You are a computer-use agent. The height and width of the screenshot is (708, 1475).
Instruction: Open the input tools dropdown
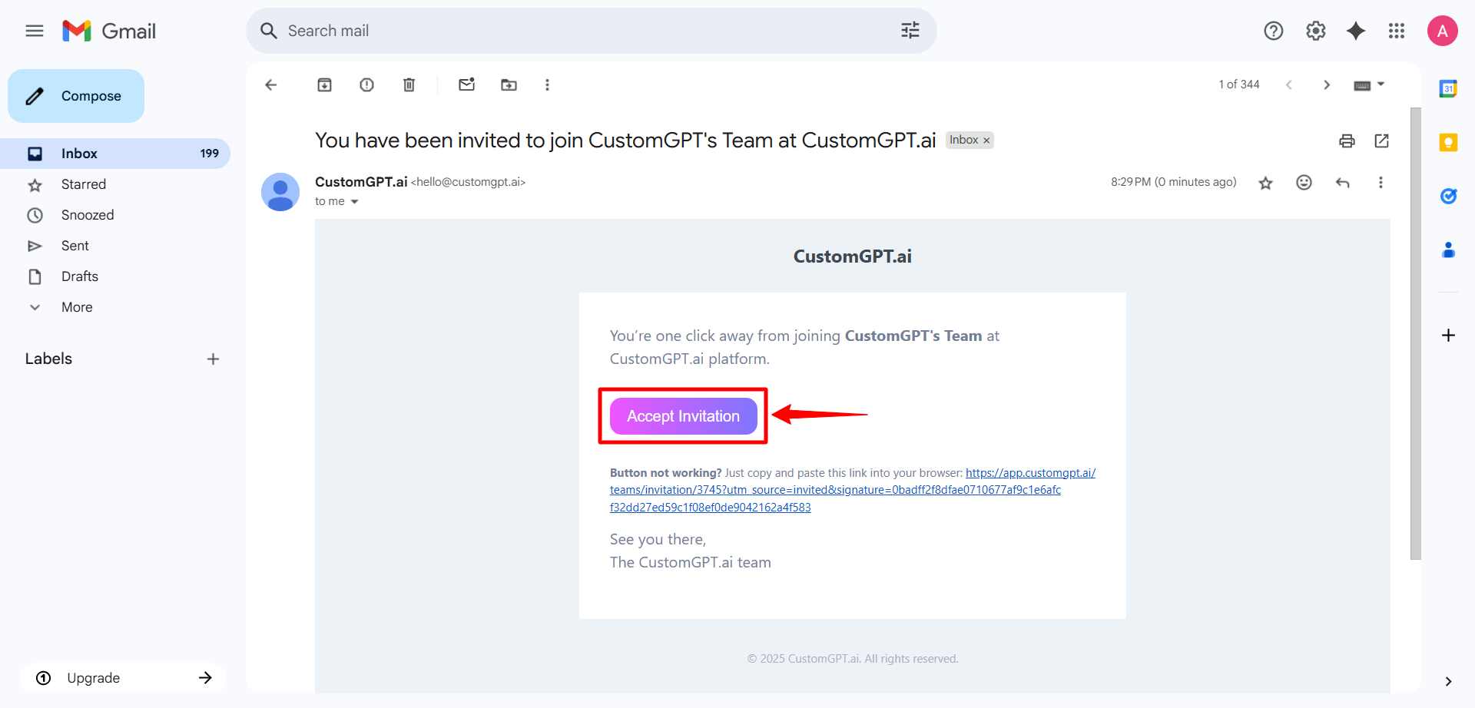(x=1369, y=85)
